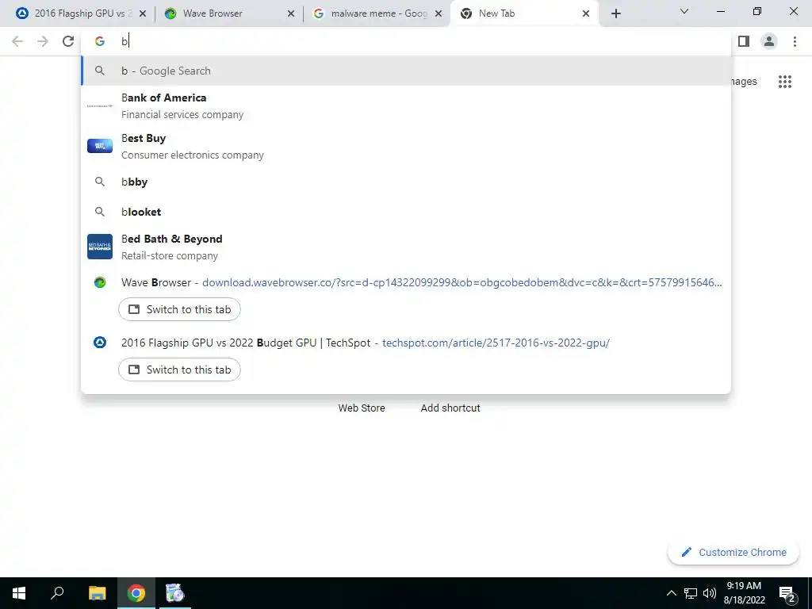
Task: Close the 2016 Flagship GPU tab
Action: [x=143, y=14]
